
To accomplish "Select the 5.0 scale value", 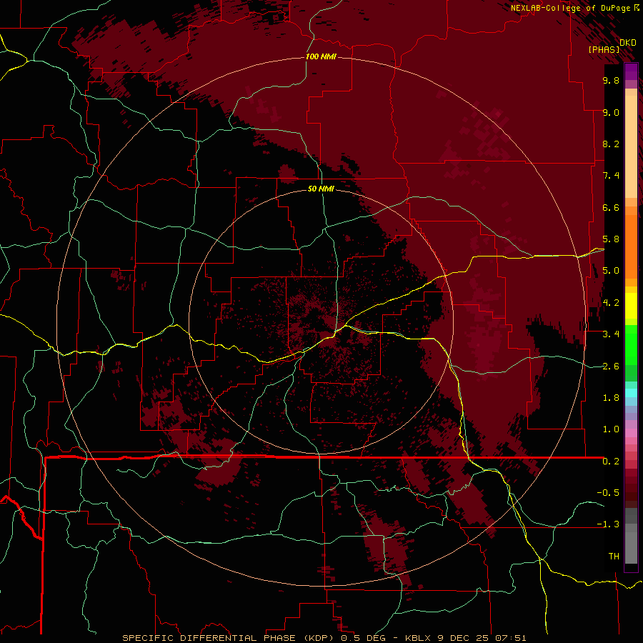I will tap(611, 271).
